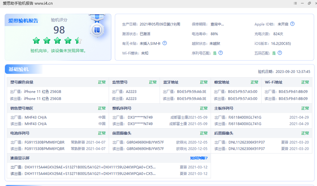Click the five-star rating row
317x186 pixels.
[x=57, y=41]
